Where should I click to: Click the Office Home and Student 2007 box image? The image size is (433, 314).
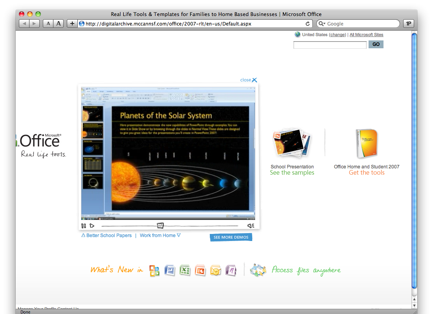[367, 144]
